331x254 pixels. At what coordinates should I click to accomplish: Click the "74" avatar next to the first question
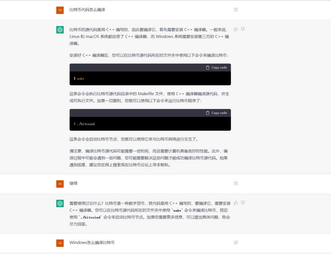pos(60,10)
